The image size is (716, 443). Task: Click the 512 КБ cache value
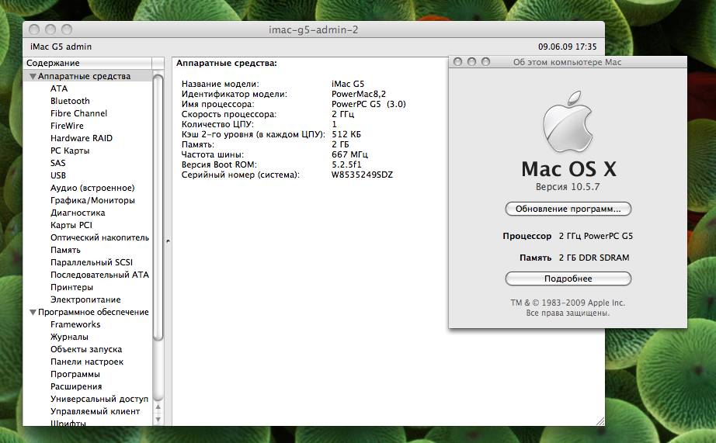[346, 134]
